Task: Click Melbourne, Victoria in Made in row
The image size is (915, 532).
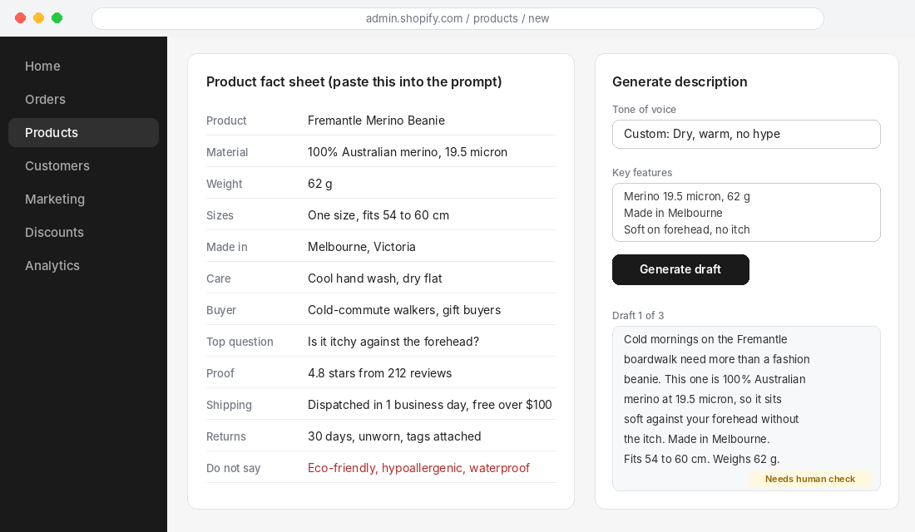Action: point(362,247)
